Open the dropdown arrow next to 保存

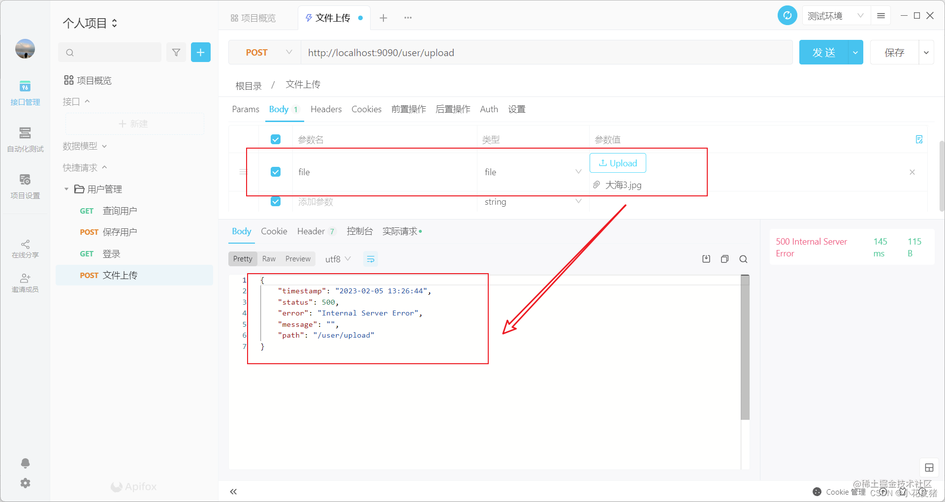coord(926,52)
